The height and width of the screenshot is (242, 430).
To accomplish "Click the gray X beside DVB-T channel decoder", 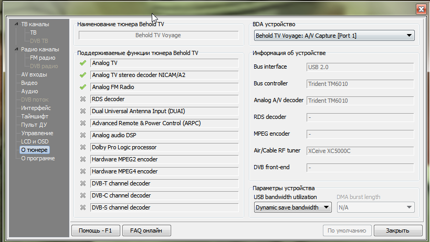I will pos(82,183).
